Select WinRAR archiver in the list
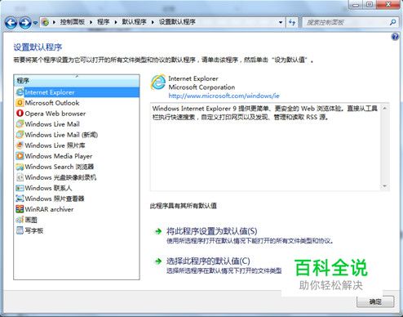This screenshot has width=403, height=317. pyautogui.click(x=49, y=209)
